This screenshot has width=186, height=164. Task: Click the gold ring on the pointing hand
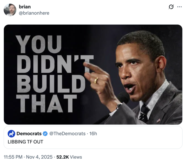point(96,80)
